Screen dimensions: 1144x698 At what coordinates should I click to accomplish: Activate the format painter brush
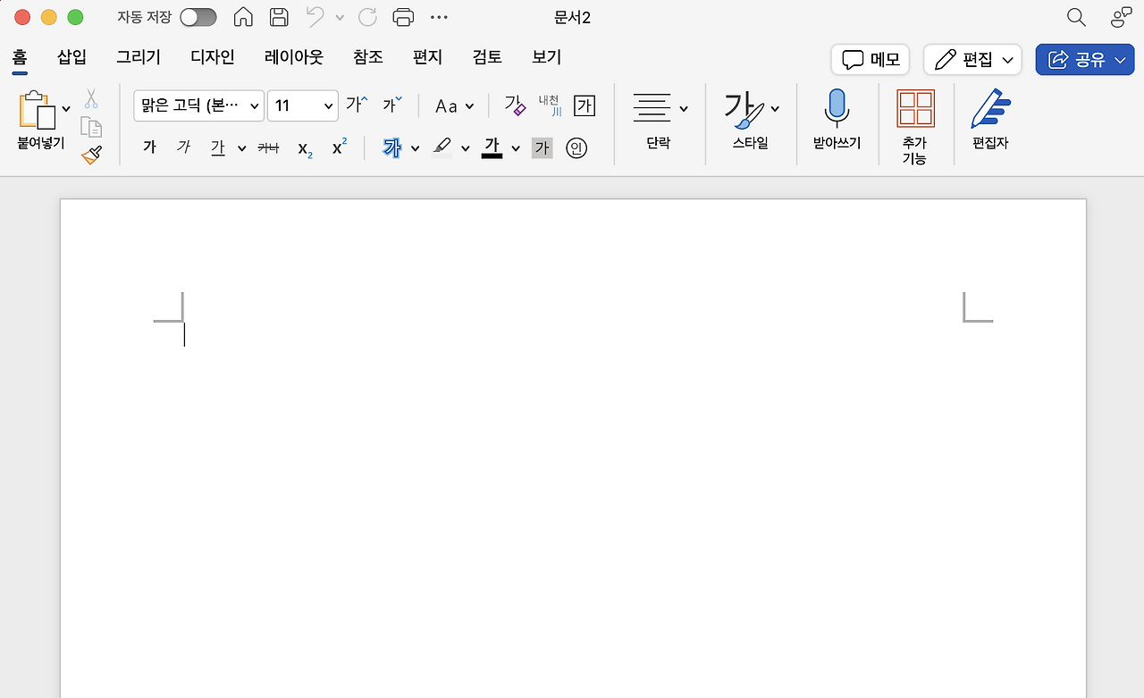click(91, 156)
